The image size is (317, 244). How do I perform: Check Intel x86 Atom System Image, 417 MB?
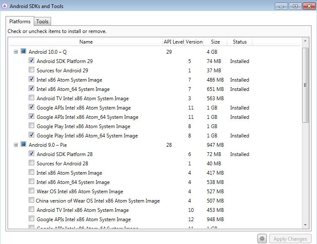[31, 172]
